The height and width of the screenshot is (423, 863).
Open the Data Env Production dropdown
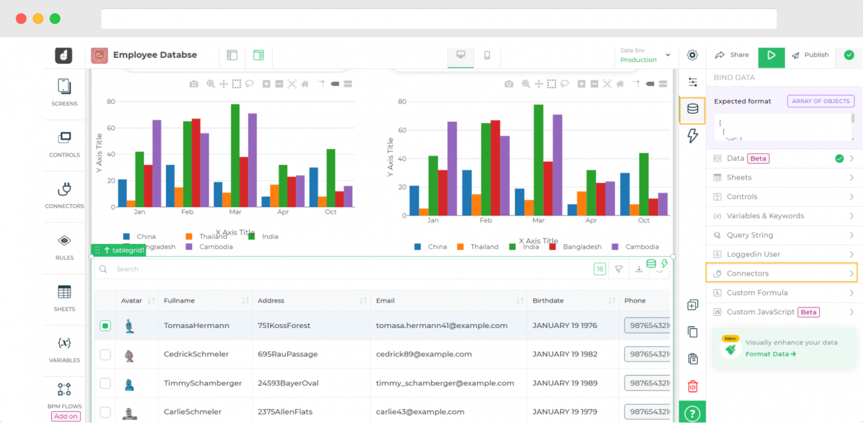[x=644, y=56]
